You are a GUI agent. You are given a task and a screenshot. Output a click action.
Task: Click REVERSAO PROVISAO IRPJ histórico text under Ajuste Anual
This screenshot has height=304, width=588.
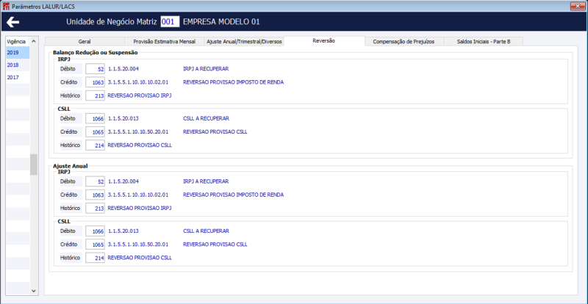(x=140, y=208)
